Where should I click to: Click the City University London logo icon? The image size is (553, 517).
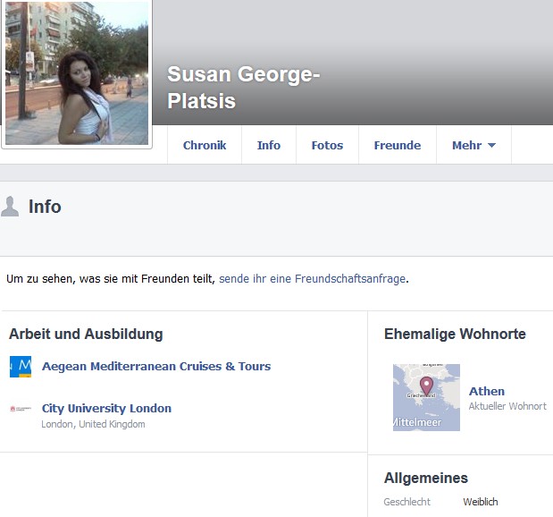point(21,409)
